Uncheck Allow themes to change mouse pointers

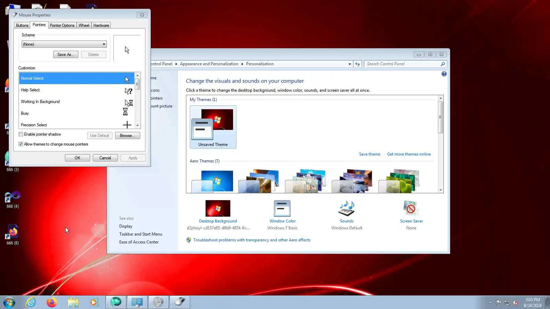[x=21, y=144]
